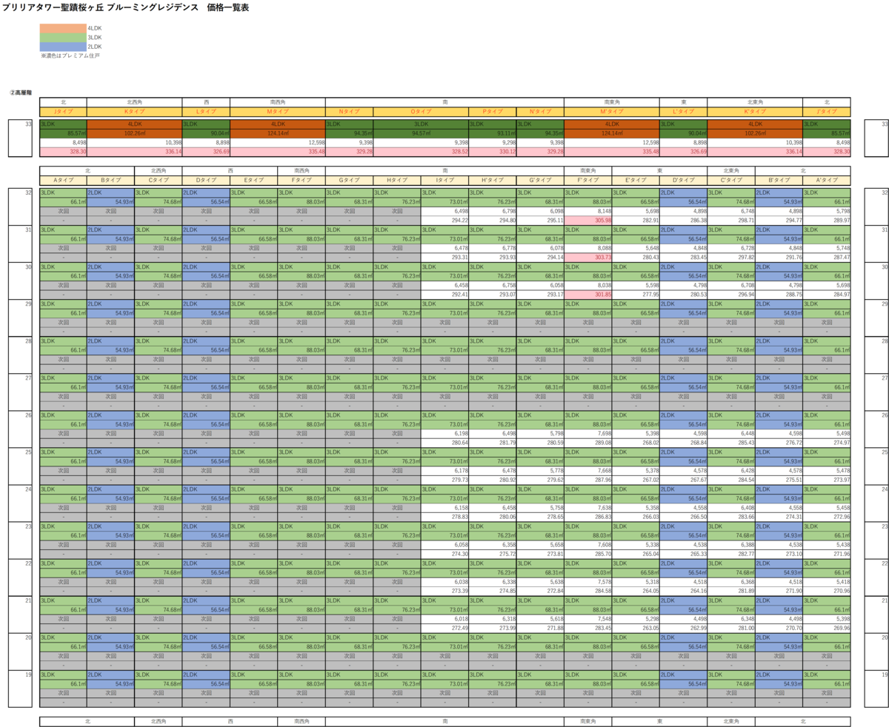Click the pink cell '303.73'
Viewport: 889px width, 727px height.
(588, 257)
